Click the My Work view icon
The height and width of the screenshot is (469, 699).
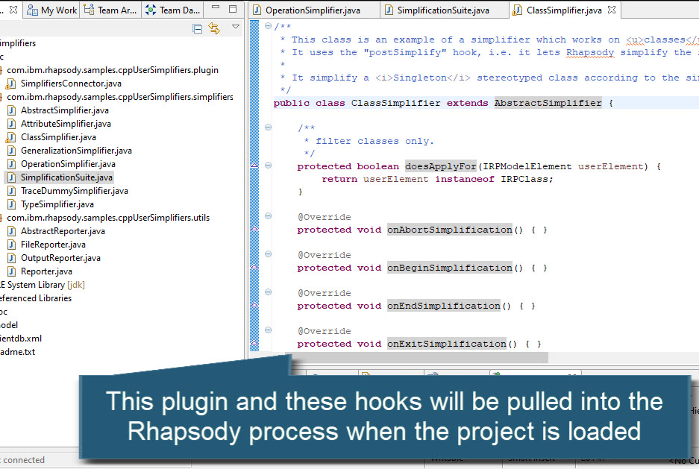[31, 10]
